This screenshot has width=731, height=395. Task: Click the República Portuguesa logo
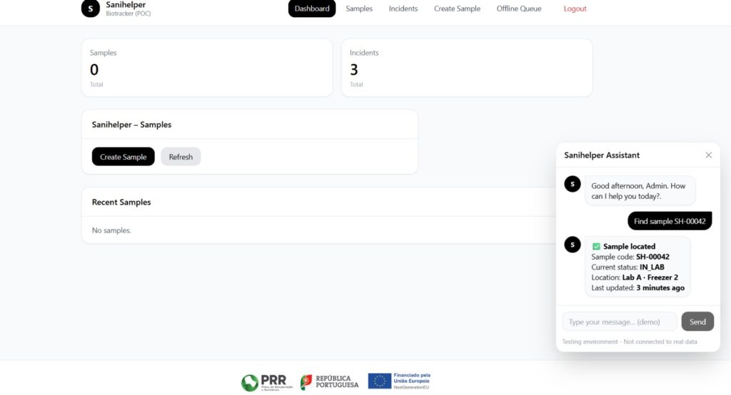click(330, 382)
